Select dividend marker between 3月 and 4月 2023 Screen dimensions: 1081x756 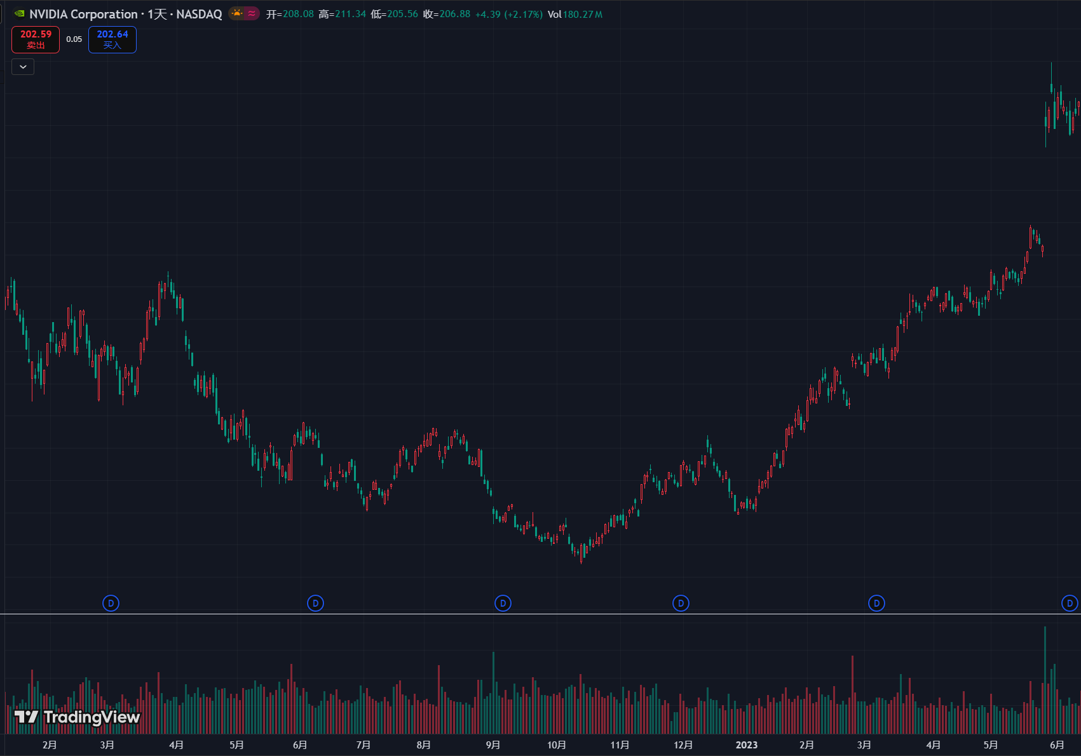pos(876,603)
